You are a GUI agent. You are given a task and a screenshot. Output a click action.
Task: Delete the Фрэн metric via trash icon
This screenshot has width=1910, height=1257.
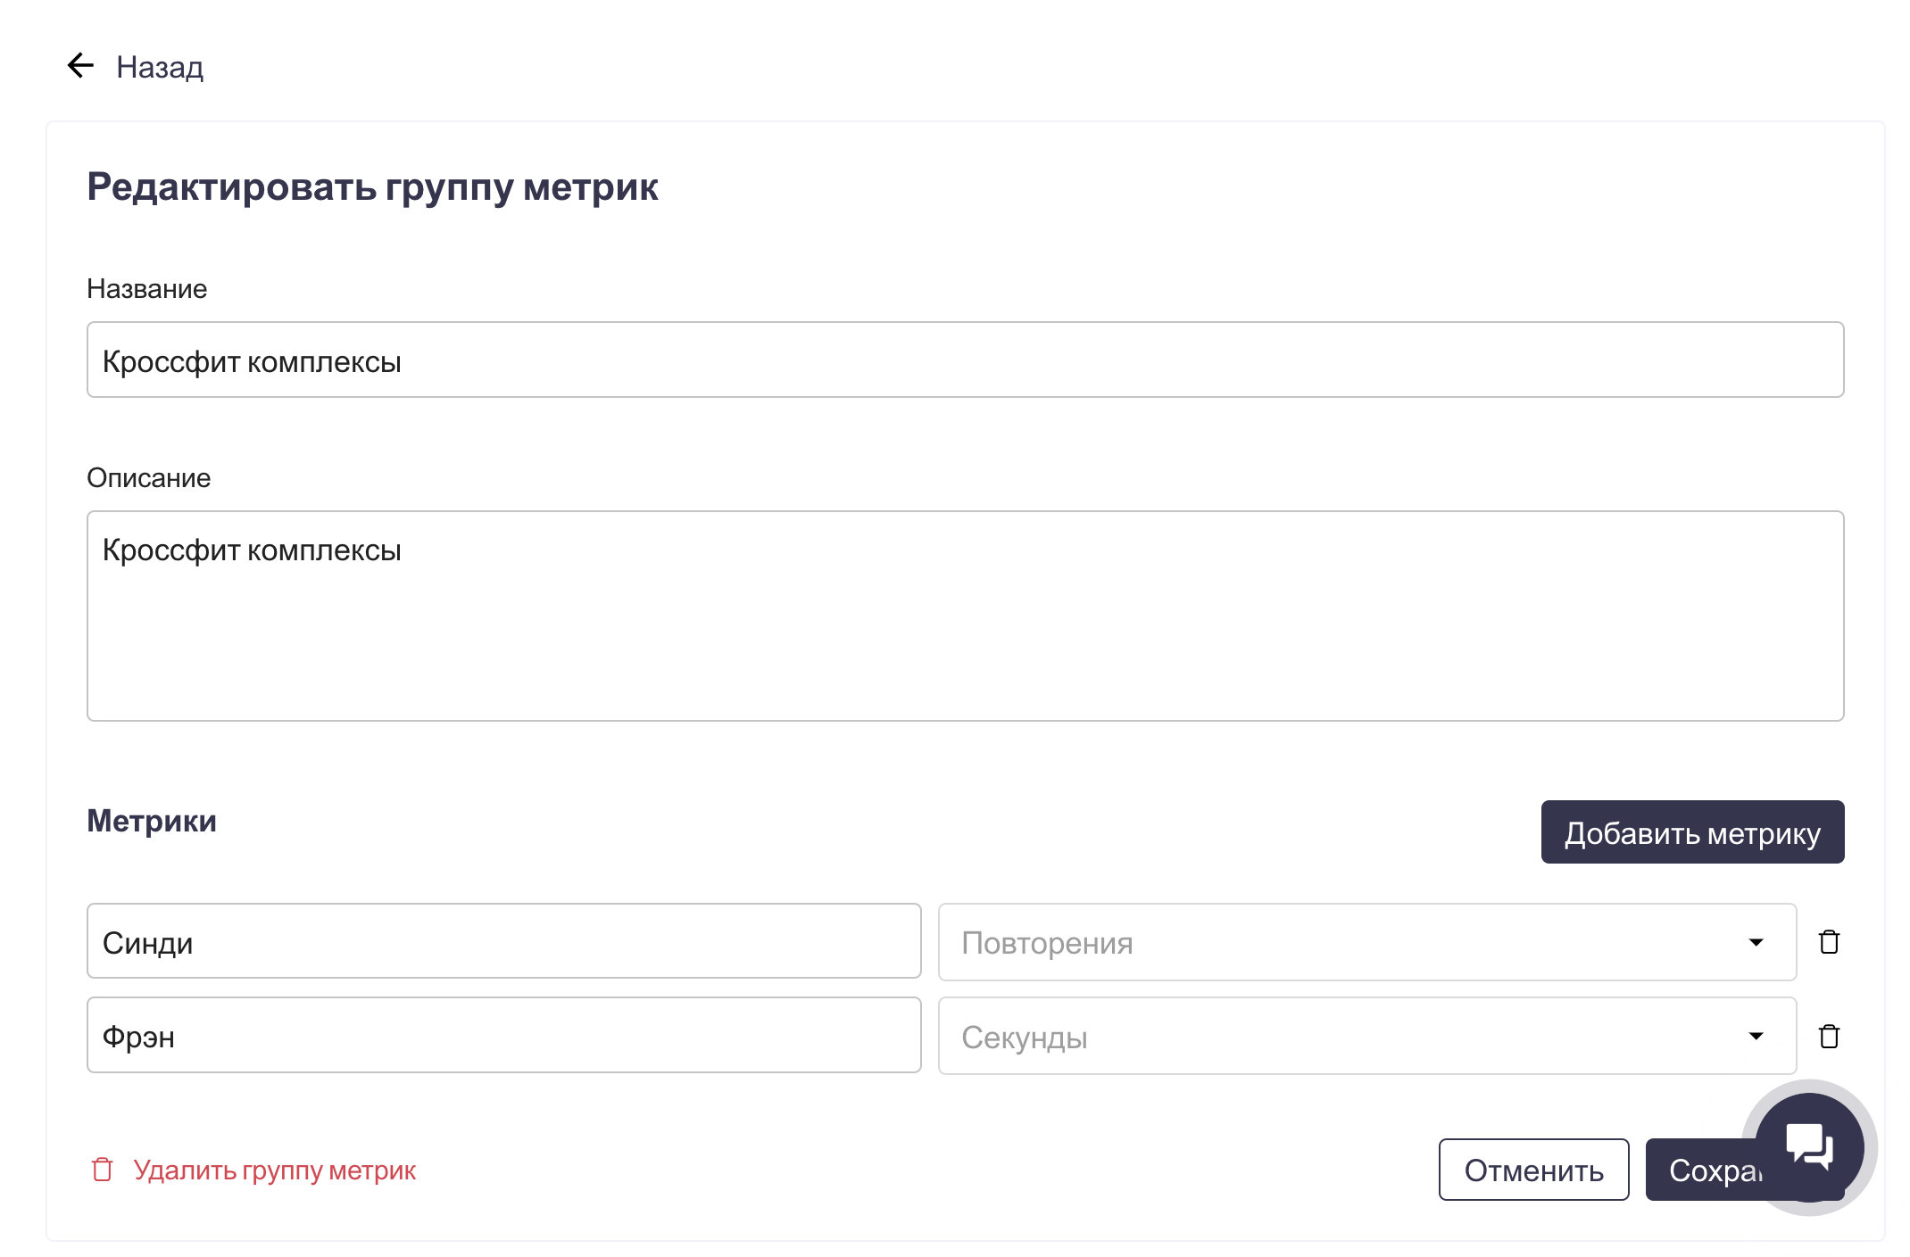click(1829, 1036)
